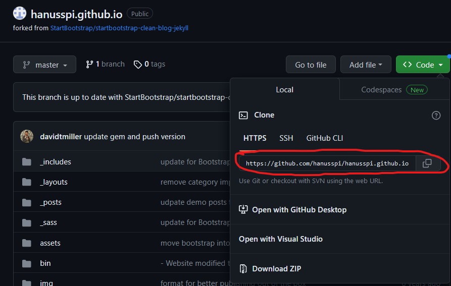This screenshot has height=286, width=451.
Task: Click the assets folder icon
Action: click(27, 243)
